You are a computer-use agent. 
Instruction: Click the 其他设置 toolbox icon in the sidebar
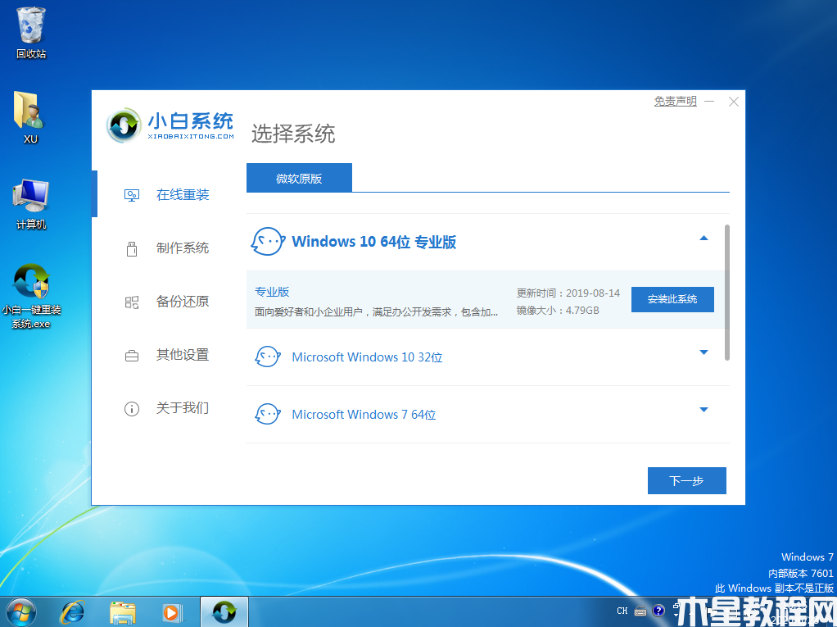point(132,356)
